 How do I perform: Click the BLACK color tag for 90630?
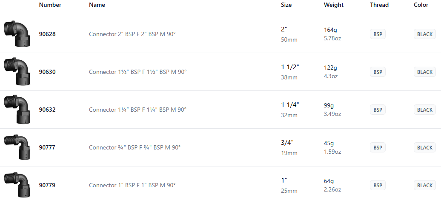coord(424,72)
